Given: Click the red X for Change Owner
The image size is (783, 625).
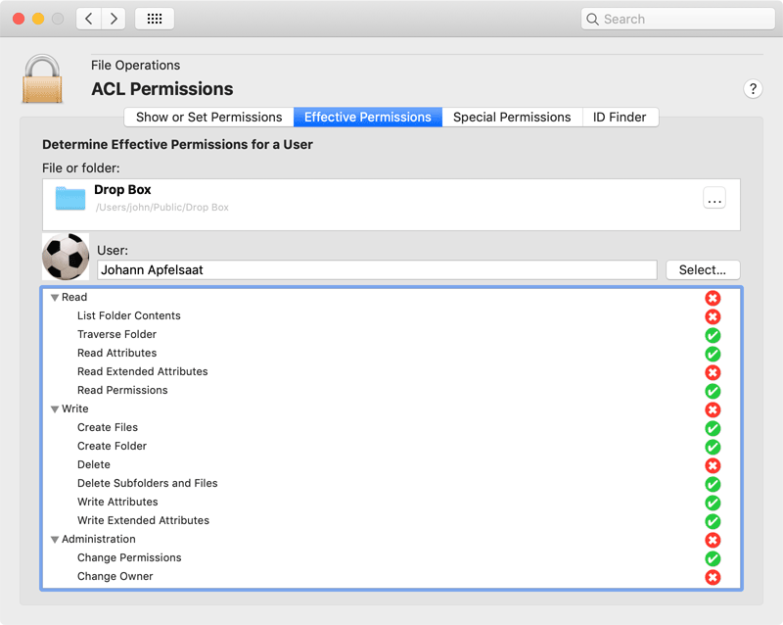Looking at the screenshot, I should [x=713, y=578].
